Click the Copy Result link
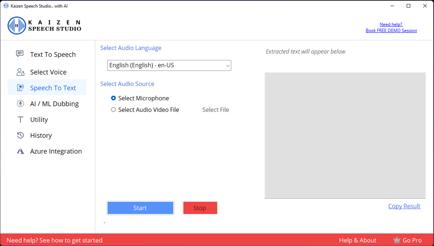This screenshot has height=246, width=434. 404,206
